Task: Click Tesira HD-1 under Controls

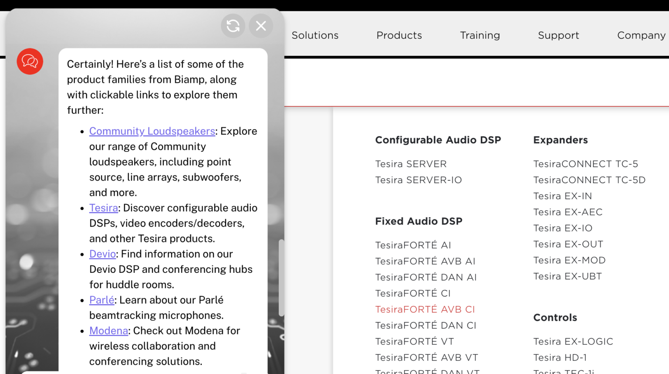Action: pyautogui.click(x=560, y=358)
